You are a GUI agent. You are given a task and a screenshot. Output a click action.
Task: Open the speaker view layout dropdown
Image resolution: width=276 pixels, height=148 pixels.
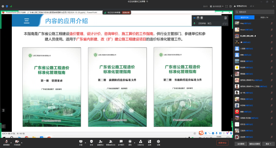217,6
